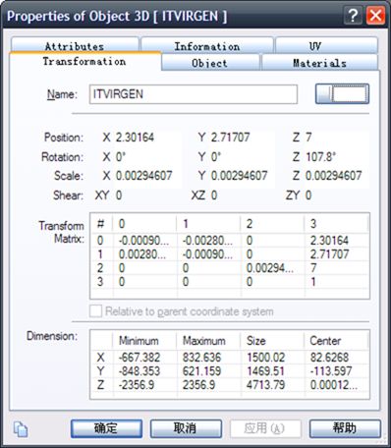Screen dimensions: 391x448
Task: Click Rotation Z value 107.8°
Action: 321,157
